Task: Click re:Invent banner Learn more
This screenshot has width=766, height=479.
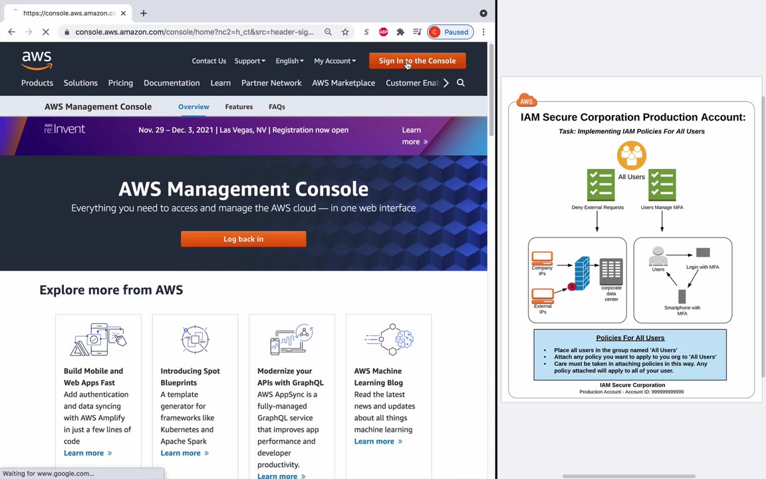Action: [414, 136]
